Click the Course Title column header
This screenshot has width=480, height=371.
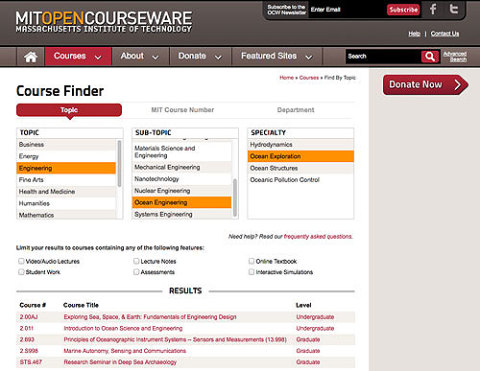click(81, 305)
